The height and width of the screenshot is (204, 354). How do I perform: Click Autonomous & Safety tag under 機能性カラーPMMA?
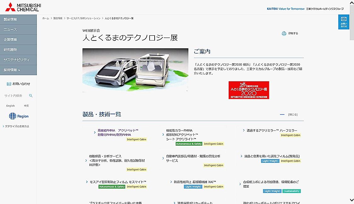(189, 144)
